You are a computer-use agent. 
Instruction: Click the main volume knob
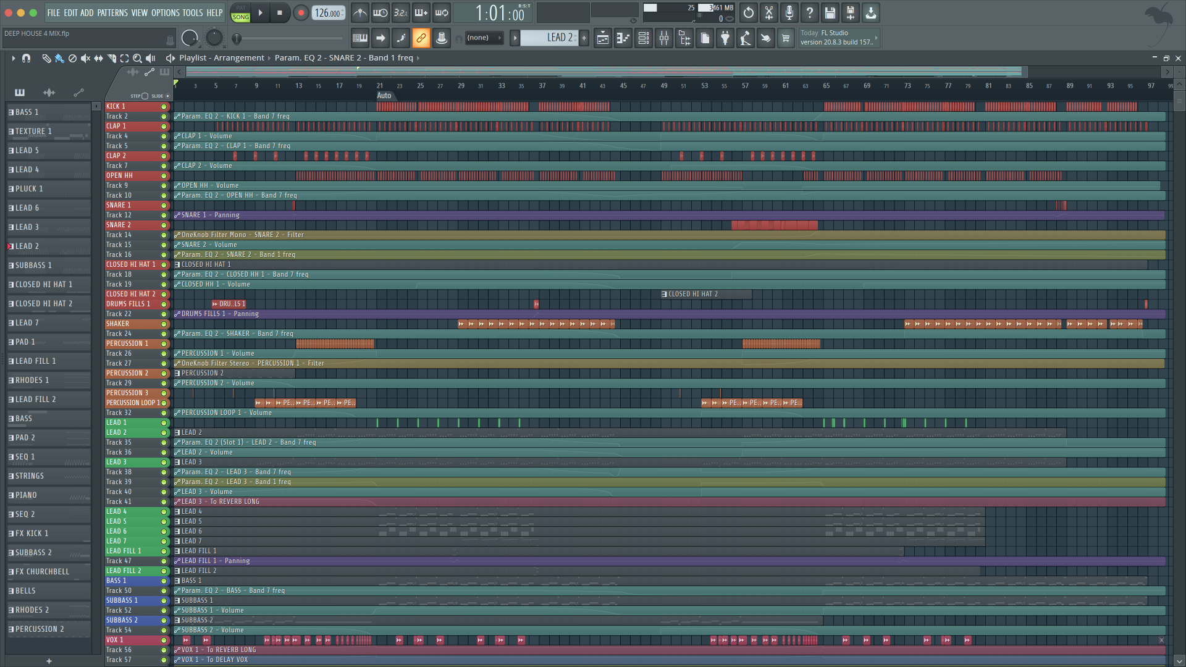[190, 38]
